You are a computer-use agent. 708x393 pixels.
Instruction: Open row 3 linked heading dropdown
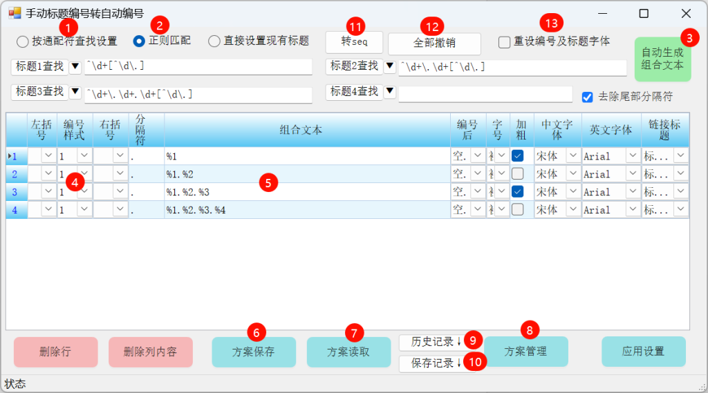click(680, 192)
